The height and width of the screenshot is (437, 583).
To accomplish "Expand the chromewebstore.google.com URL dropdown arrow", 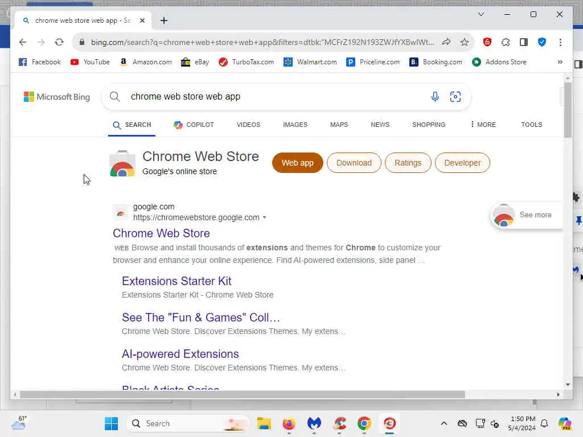I will click(x=264, y=217).
